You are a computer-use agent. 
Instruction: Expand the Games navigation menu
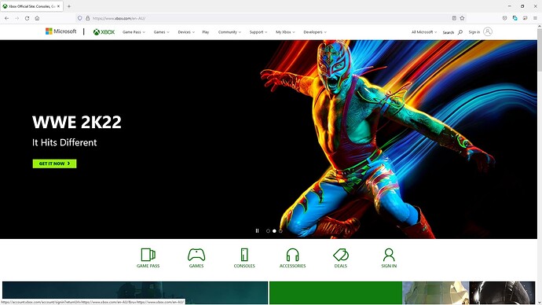[x=162, y=32]
